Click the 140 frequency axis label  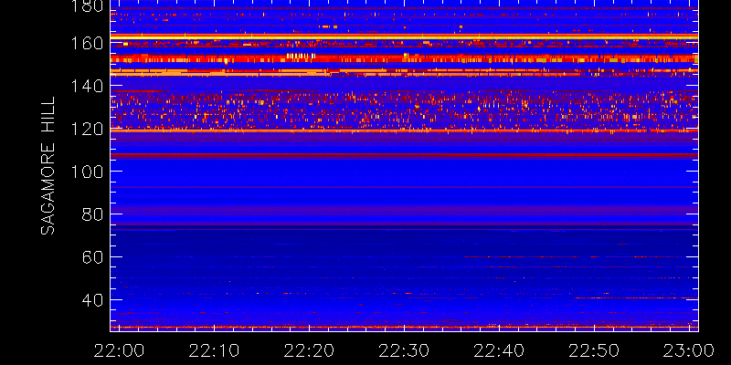(88, 86)
